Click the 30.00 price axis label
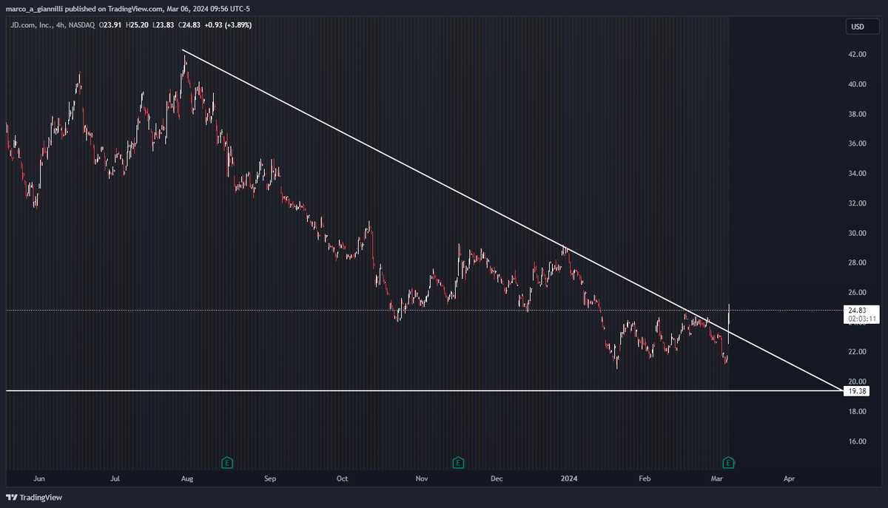 tap(858, 233)
